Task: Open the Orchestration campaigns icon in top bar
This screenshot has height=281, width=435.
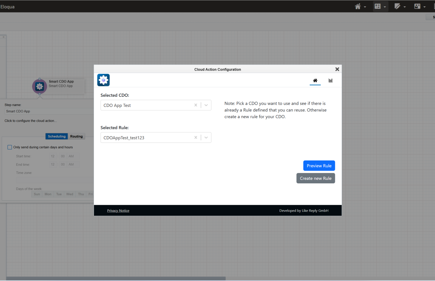Action: coord(378,6)
